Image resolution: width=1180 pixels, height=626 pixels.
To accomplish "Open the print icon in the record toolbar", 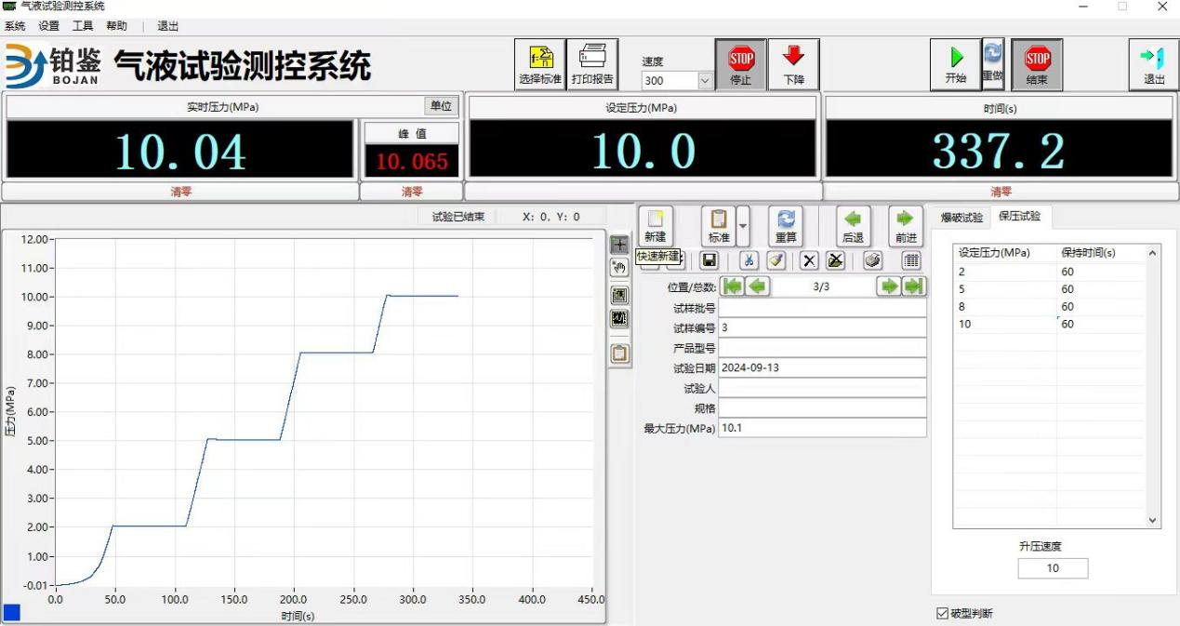I will click(872, 260).
